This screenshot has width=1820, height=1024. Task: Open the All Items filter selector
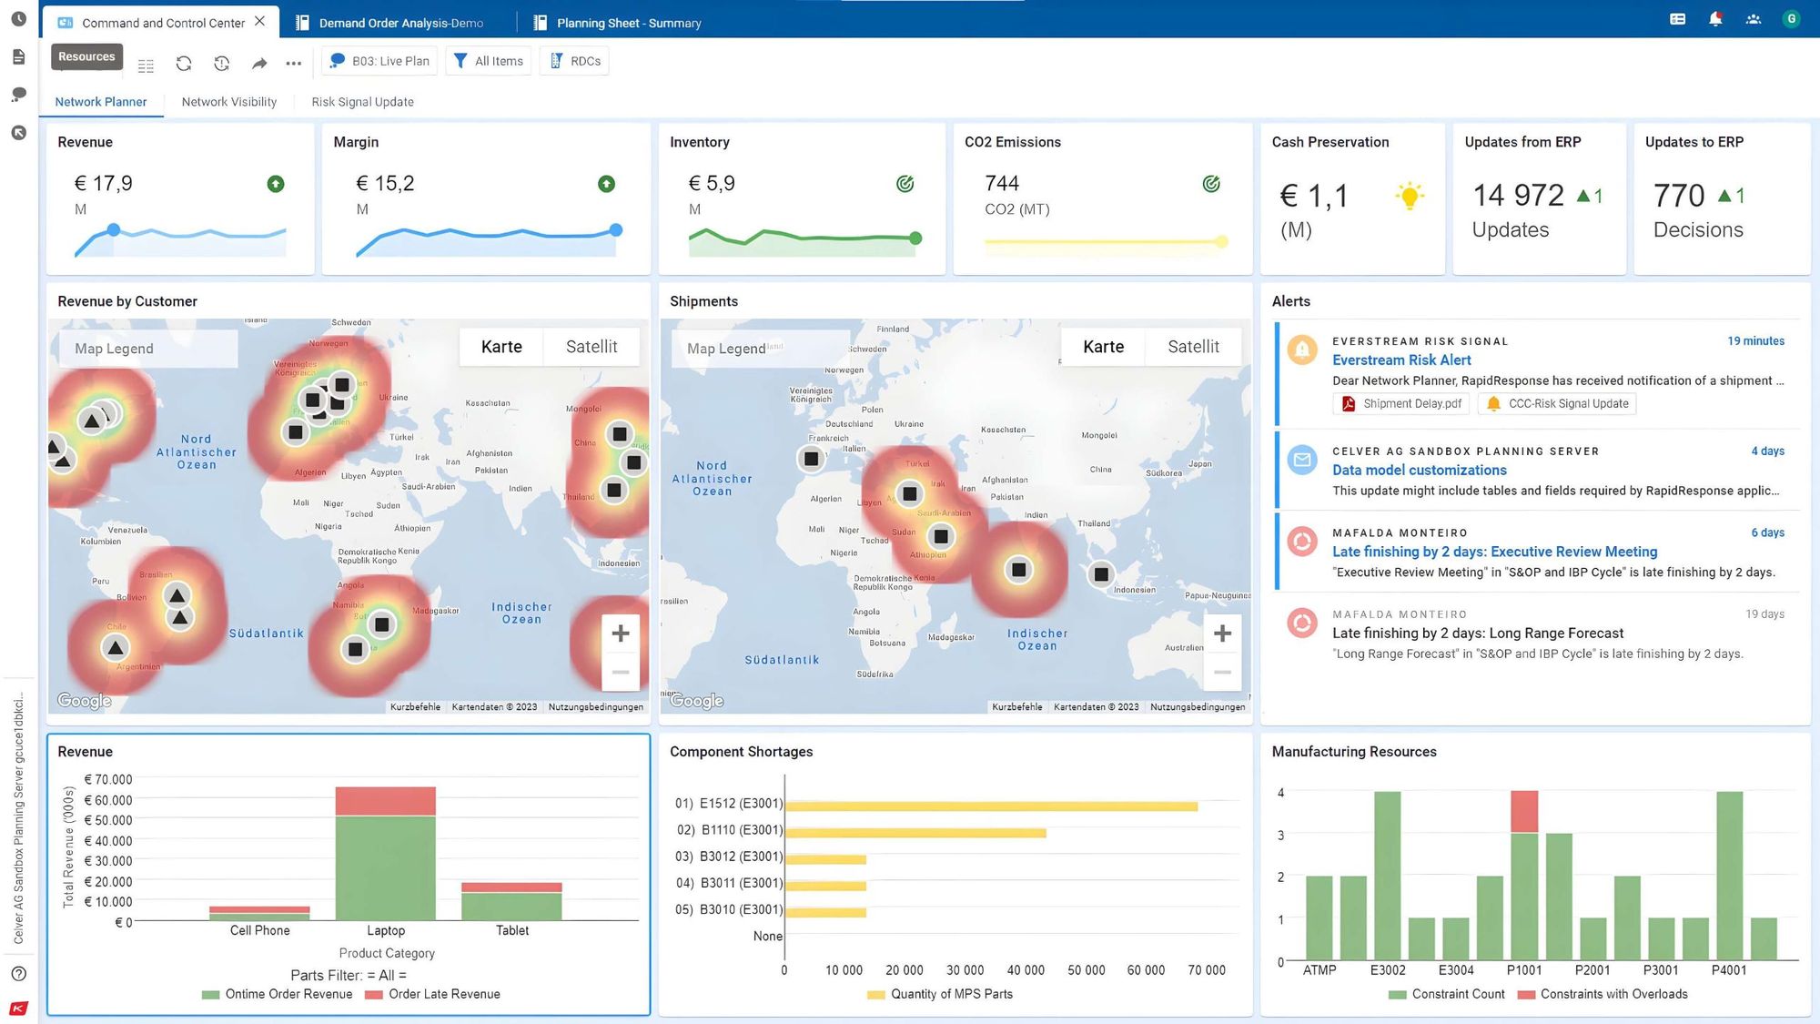tap(489, 61)
